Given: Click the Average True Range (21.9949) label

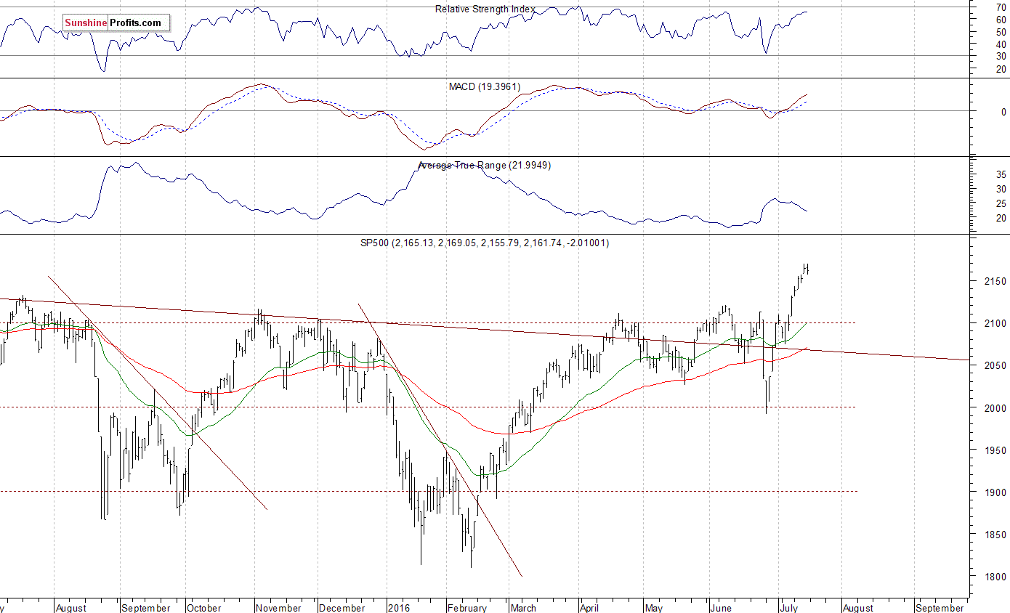Looking at the screenshot, I should [485, 166].
